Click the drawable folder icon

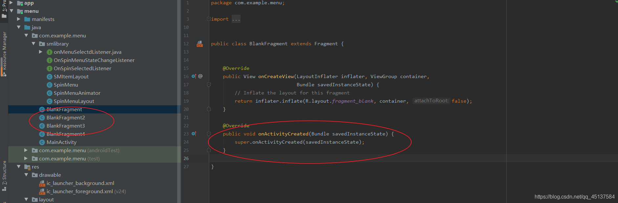[35, 175]
